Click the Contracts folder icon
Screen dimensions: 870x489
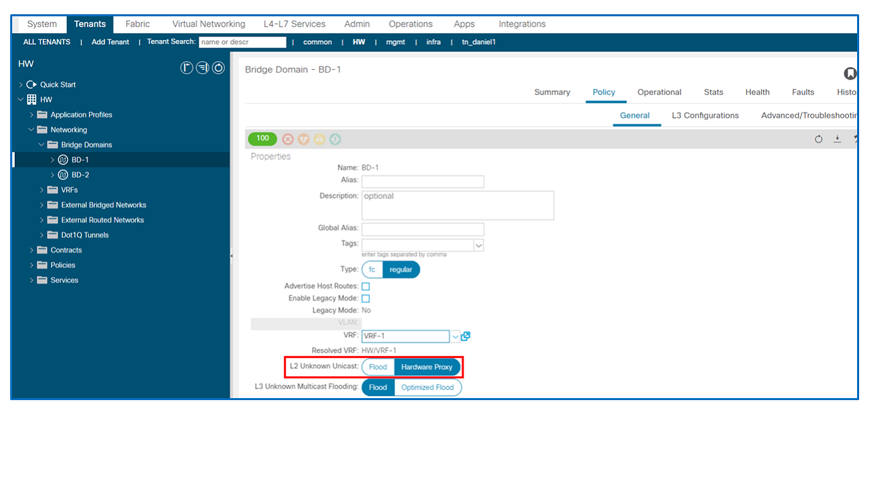pos(42,250)
